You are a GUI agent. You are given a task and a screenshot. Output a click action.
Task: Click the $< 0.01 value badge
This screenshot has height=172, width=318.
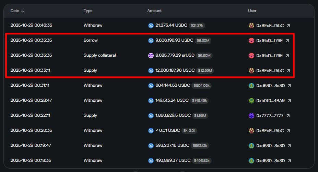189,131
